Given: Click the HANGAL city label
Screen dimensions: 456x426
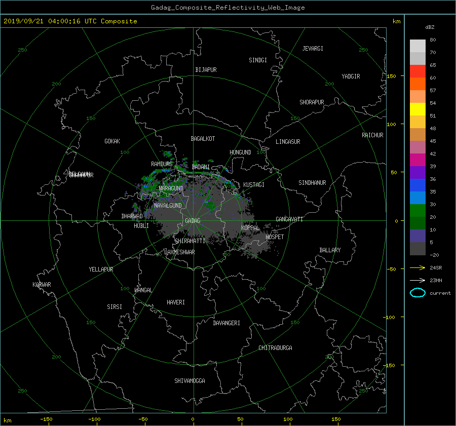Looking at the screenshot, I should click(x=143, y=290).
